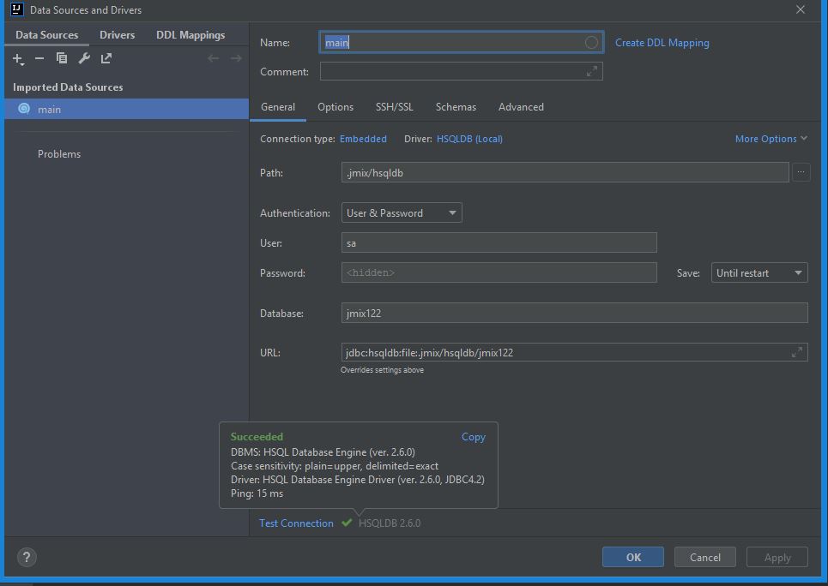Screen dimensions: 828x586
Task: Click the Database input field
Action: click(x=575, y=313)
